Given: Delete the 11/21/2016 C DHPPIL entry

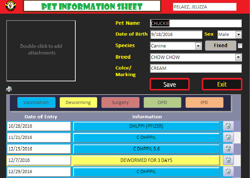Looking at the screenshot, I should (x=228, y=138).
